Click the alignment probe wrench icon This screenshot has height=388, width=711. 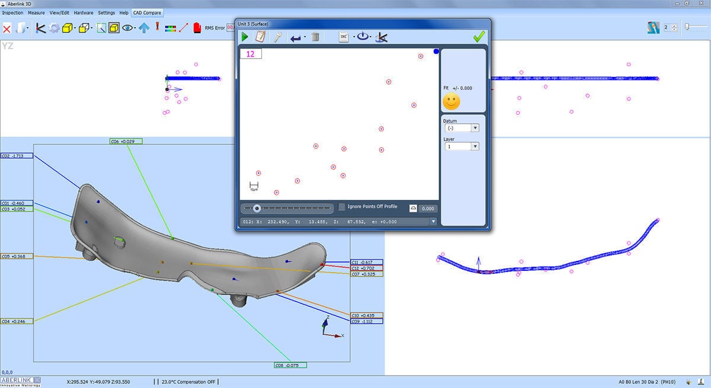click(x=277, y=36)
